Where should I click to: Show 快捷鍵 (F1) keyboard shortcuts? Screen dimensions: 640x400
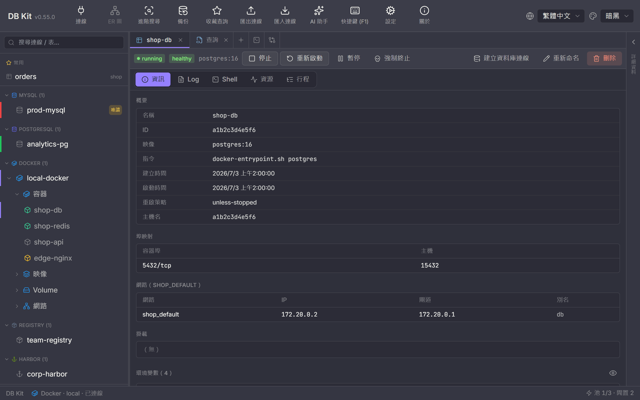tap(354, 16)
